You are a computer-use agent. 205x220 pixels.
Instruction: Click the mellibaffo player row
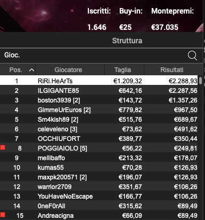99,158
